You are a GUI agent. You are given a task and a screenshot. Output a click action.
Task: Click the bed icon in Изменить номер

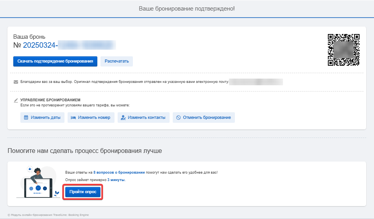73,118
